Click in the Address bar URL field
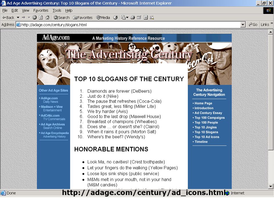Screen dimensions: 274x205 [x=128, y=25]
